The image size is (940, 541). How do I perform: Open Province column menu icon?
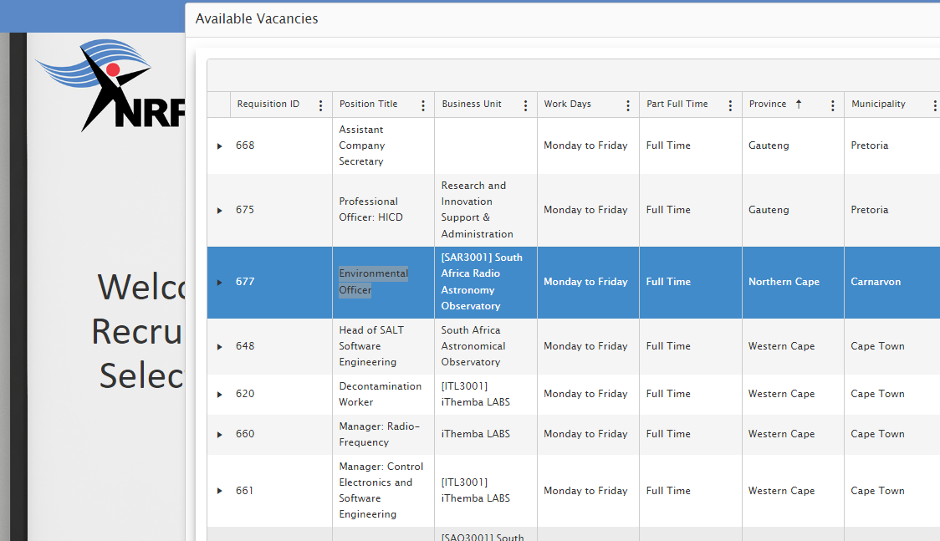click(x=833, y=105)
